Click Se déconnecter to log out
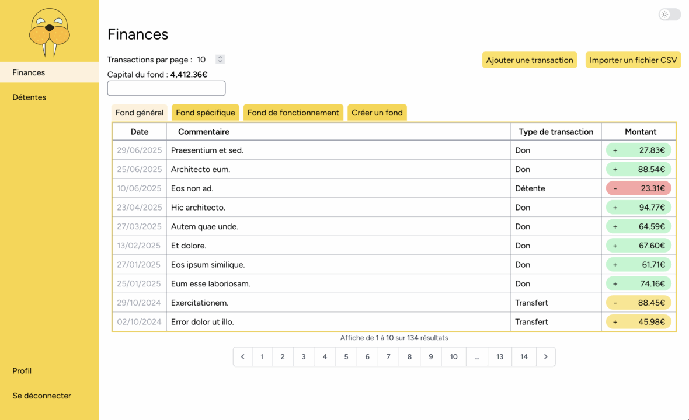The height and width of the screenshot is (420, 689). pos(41,395)
